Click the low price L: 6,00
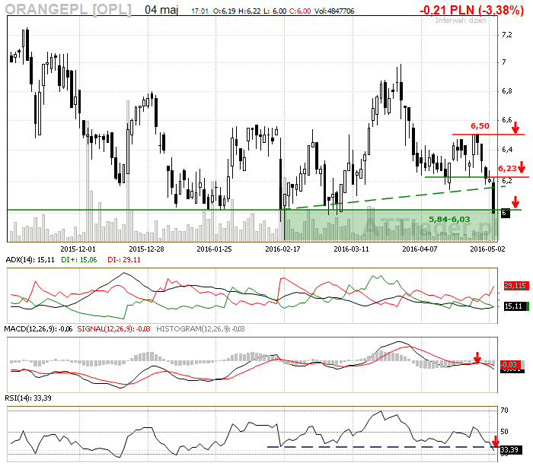The width and height of the screenshot is (533, 466). tap(275, 11)
